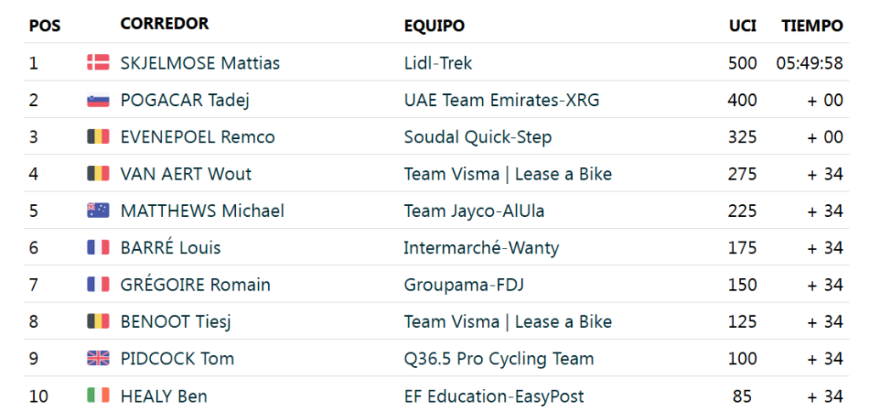
Task: Click the French flag beside Barré
Action: tap(98, 247)
